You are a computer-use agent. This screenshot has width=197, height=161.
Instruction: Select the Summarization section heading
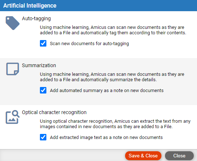[39, 65]
